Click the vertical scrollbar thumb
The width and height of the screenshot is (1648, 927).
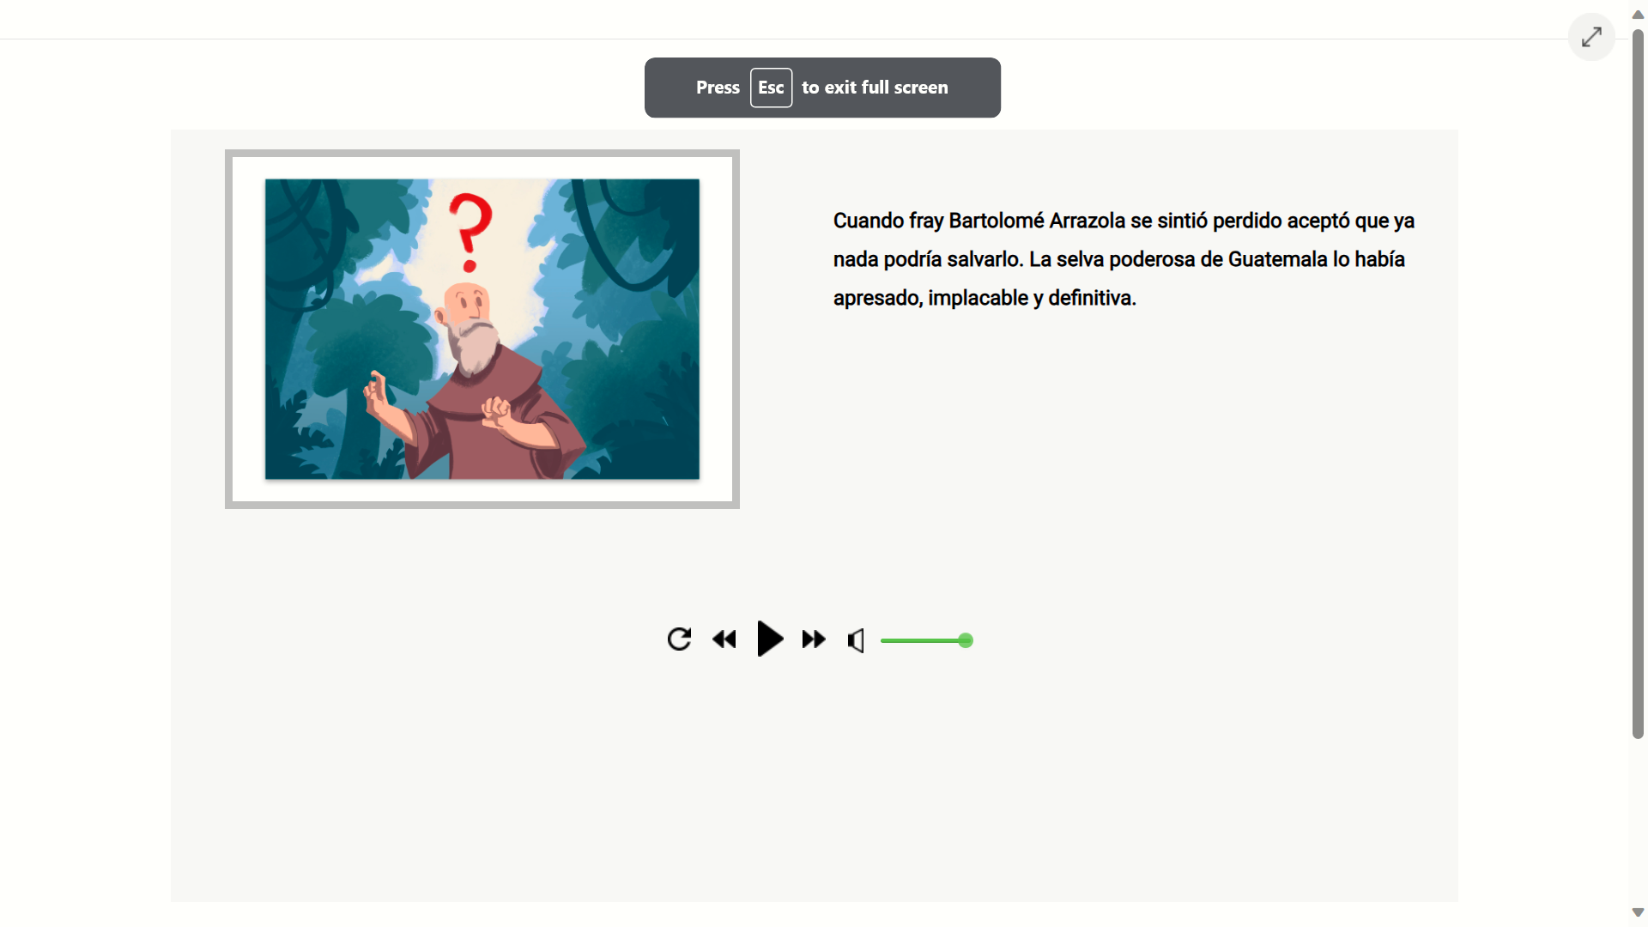(1638, 383)
